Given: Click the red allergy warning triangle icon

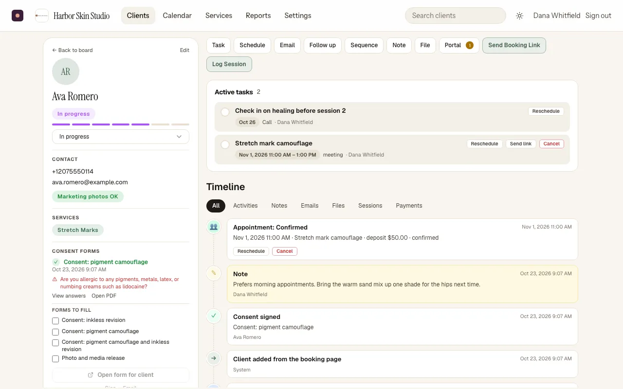Looking at the screenshot, I should [x=55, y=280].
